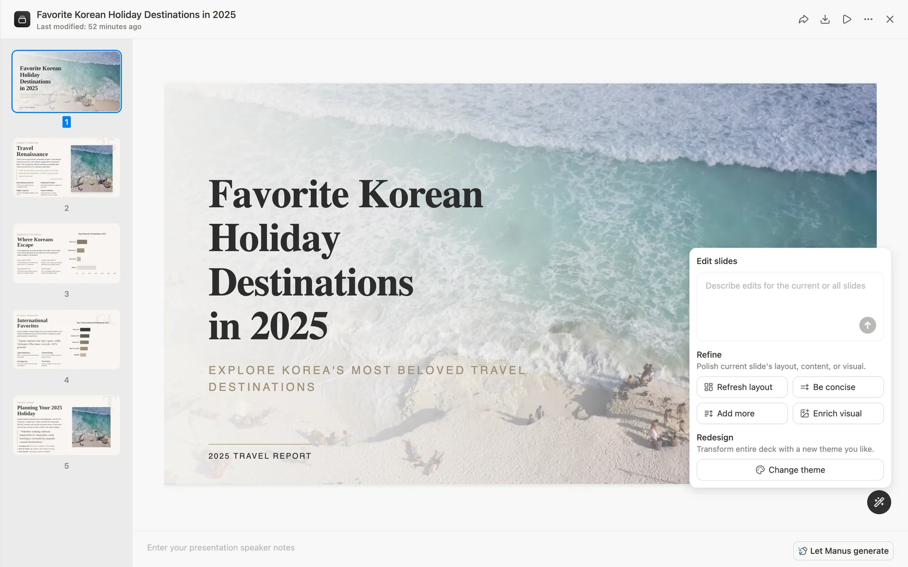Viewport: 908px width, 567px height.
Task: Download the presentation
Action: coord(825,19)
